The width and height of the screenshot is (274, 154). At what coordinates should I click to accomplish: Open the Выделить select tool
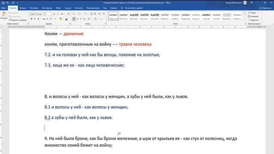(254, 20)
